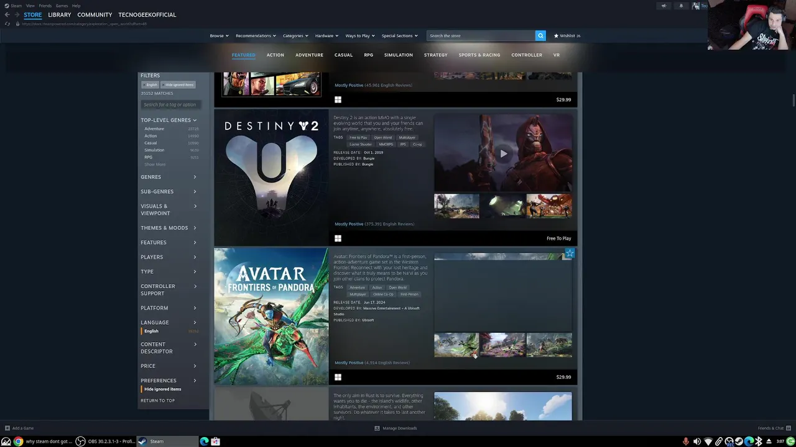Toggle the Adventure genre filter
Screen dimensions: 796x447
click(154, 129)
